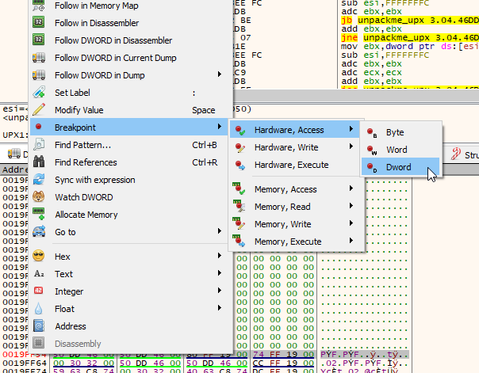Click the Hardware, Write breakpoint icon
The height and width of the screenshot is (373, 479).
coord(239,148)
